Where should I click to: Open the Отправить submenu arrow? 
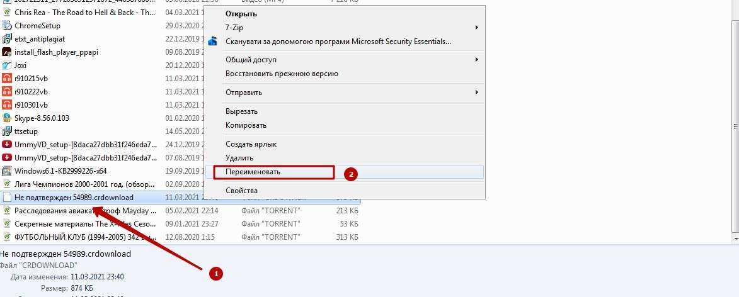click(x=477, y=92)
